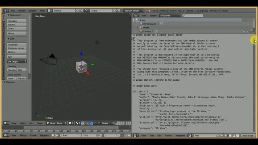Open the Templates menu in text editor

(180, 135)
